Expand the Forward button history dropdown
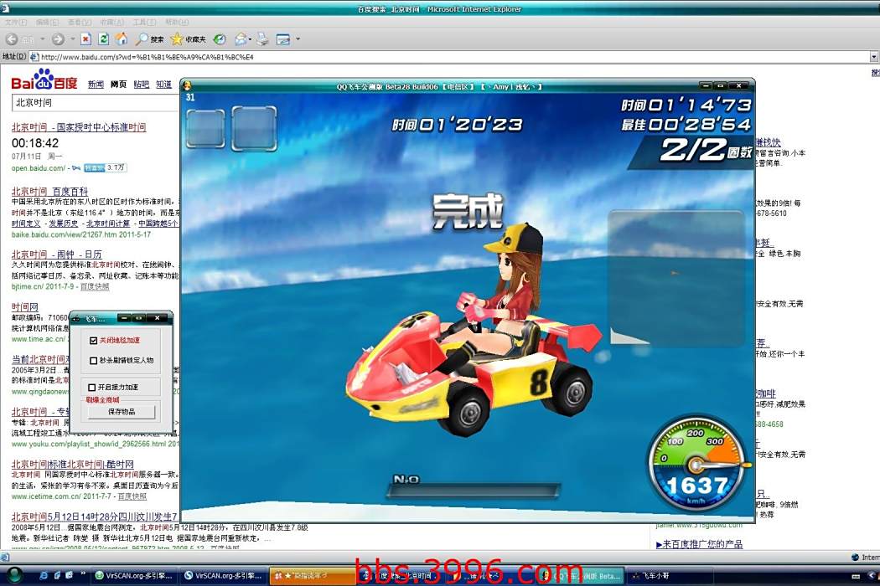The width and height of the screenshot is (880, 586). pyautogui.click(x=72, y=39)
